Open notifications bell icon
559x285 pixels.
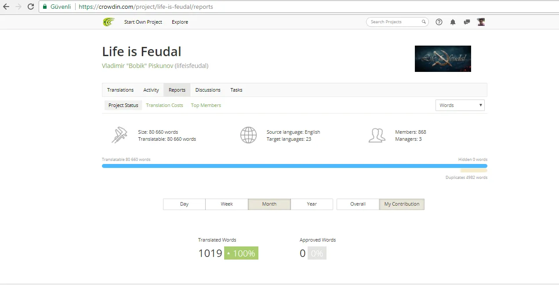(x=453, y=22)
